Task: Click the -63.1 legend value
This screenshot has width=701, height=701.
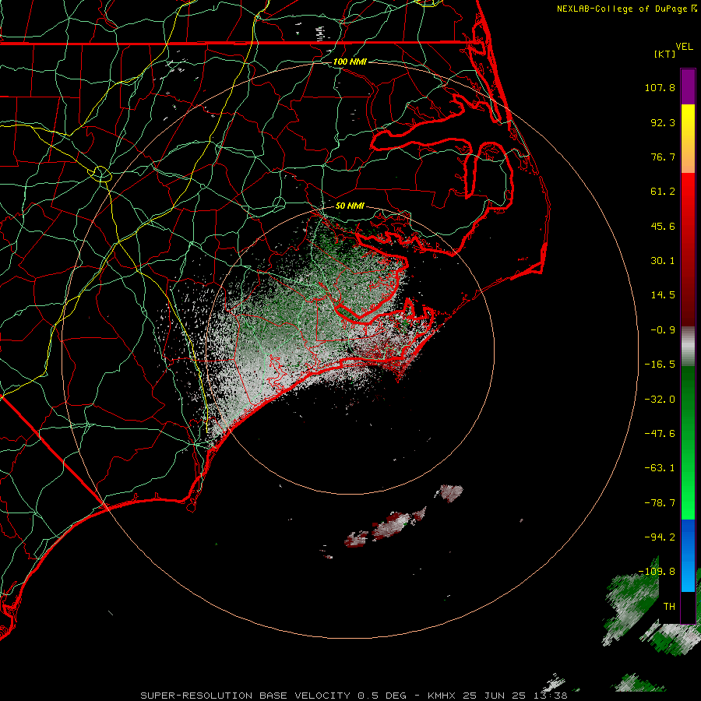Action: [x=660, y=468]
